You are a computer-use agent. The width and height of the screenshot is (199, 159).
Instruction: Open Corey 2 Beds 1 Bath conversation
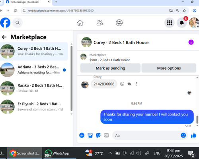[x=34, y=51]
